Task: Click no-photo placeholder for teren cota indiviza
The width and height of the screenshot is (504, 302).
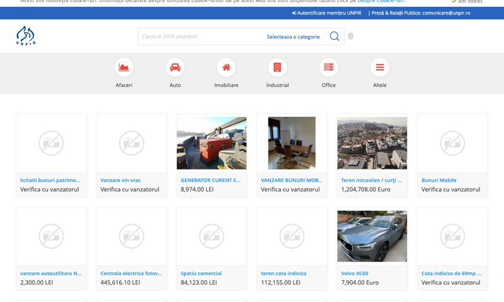Action: (x=292, y=236)
